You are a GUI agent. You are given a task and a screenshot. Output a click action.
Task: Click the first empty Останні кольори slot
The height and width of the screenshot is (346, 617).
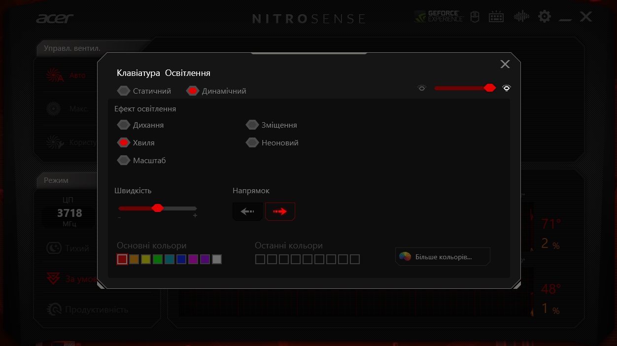click(260, 259)
